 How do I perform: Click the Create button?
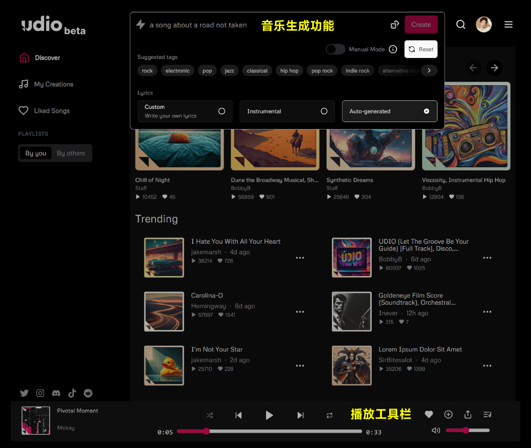point(421,24)
